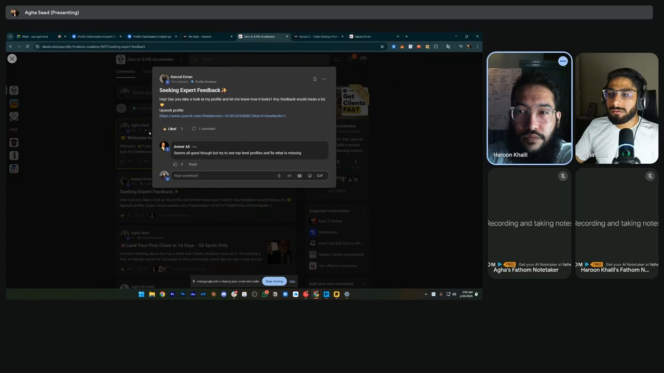Launch Photoshop from the taskbar
Image resolution: width=664 pixels, height=373 pixels.
pyautogui.click(x=183, y=294)
